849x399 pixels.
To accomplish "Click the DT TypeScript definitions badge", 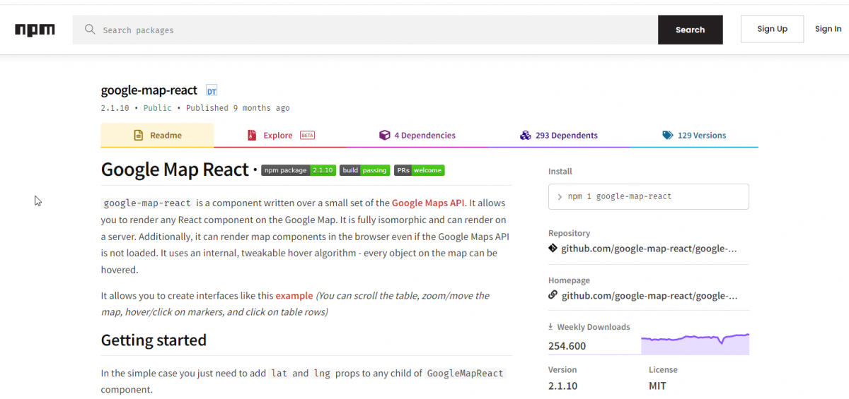I will coord(212,90).
